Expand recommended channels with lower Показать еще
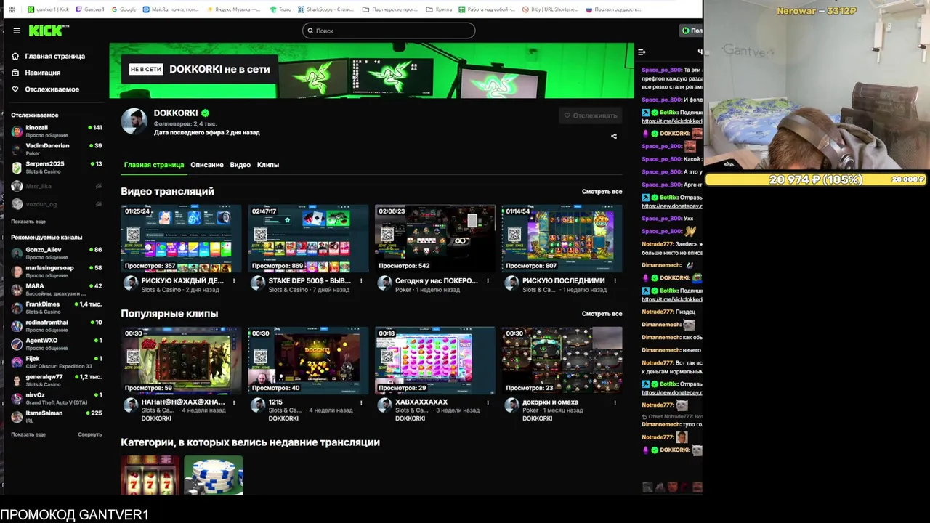This screenshot has width=930, height=523. [x=28, y=434]
